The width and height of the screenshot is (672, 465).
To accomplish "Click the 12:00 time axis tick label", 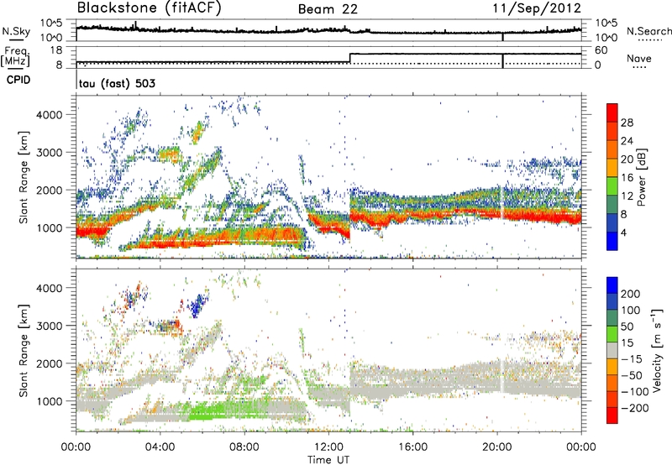I will point(328,447).
